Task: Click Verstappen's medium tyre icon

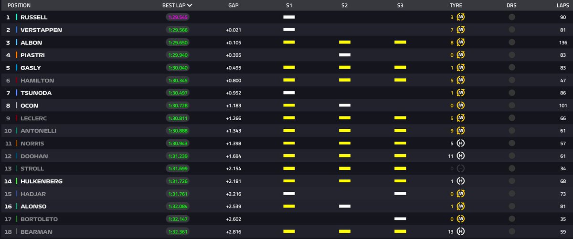Action: click(x=461, y=30)
